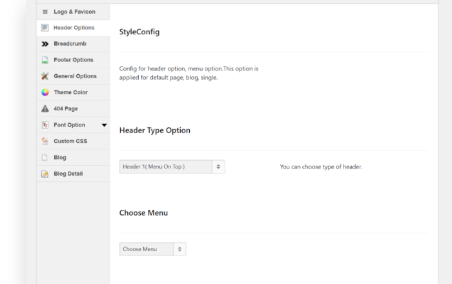Go to the Breadcrumb settings
Screen dimensions: 452x284
74,44
